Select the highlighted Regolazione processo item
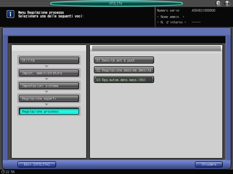Viewport: 233px width, 174px height. [x=49, y=112]
